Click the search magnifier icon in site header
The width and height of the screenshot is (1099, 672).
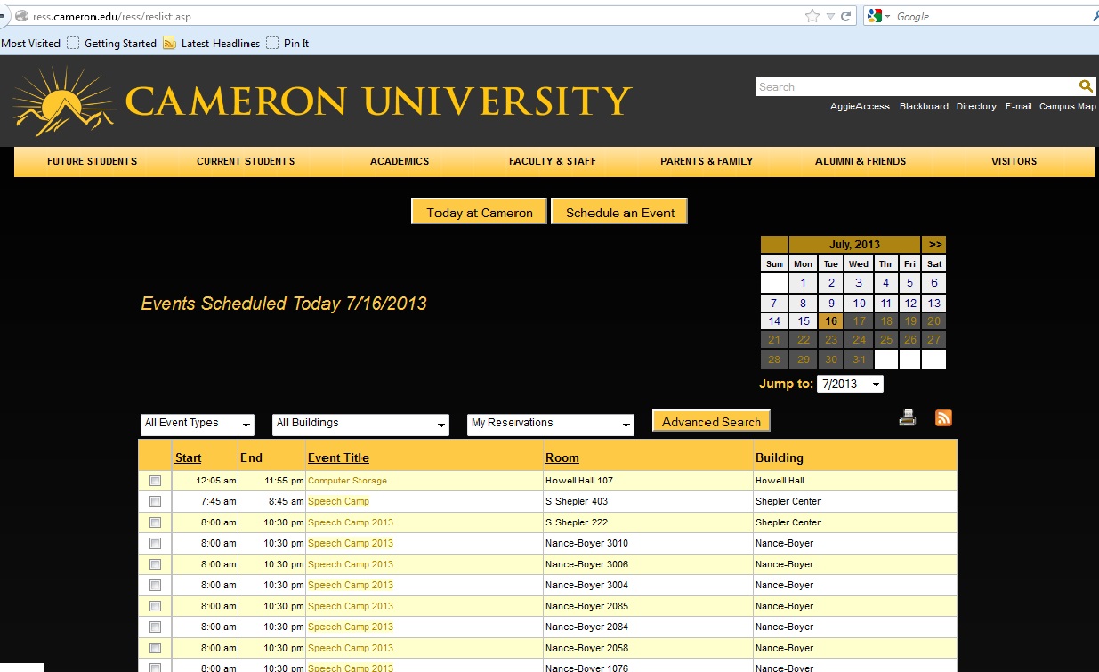click(x=1086, y=86)
